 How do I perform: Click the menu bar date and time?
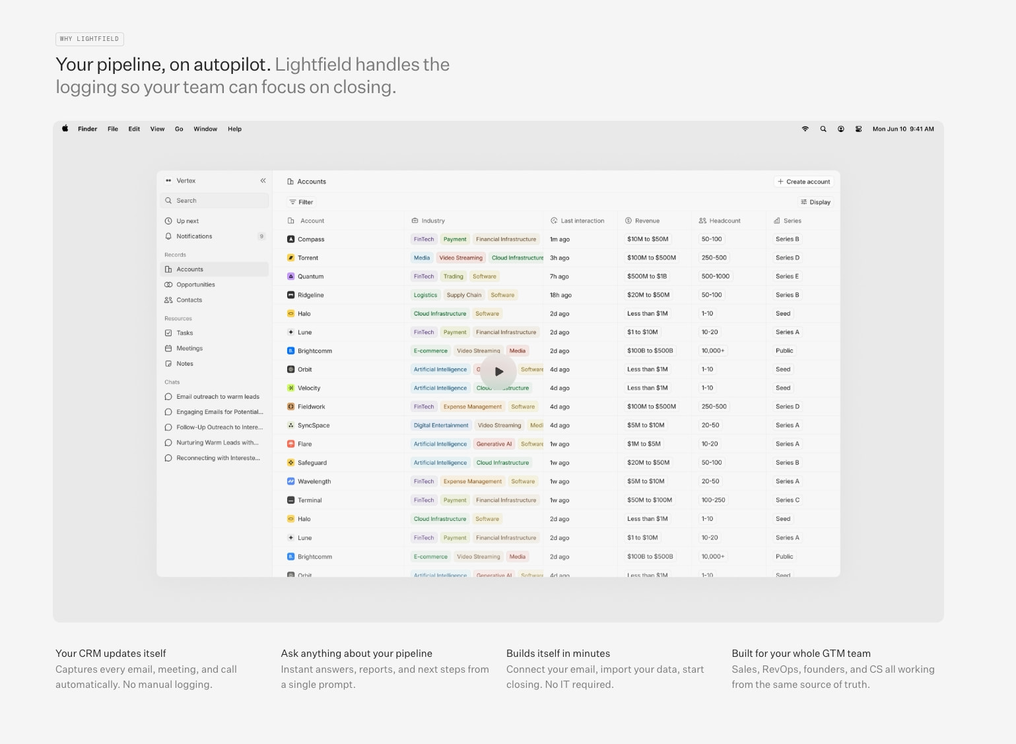point(903,129)
